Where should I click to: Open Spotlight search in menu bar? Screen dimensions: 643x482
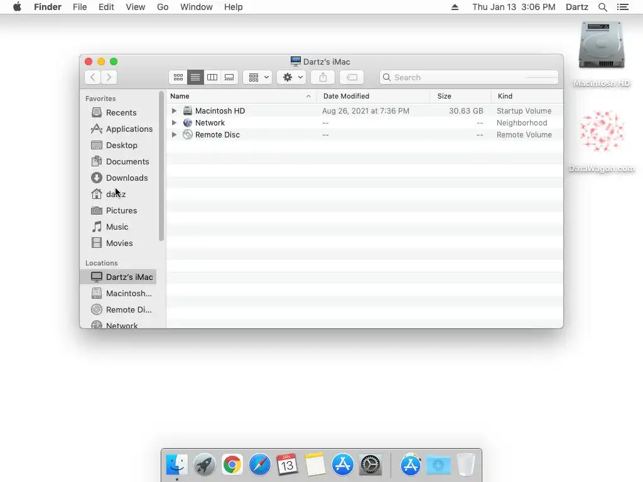coord(602,7)
